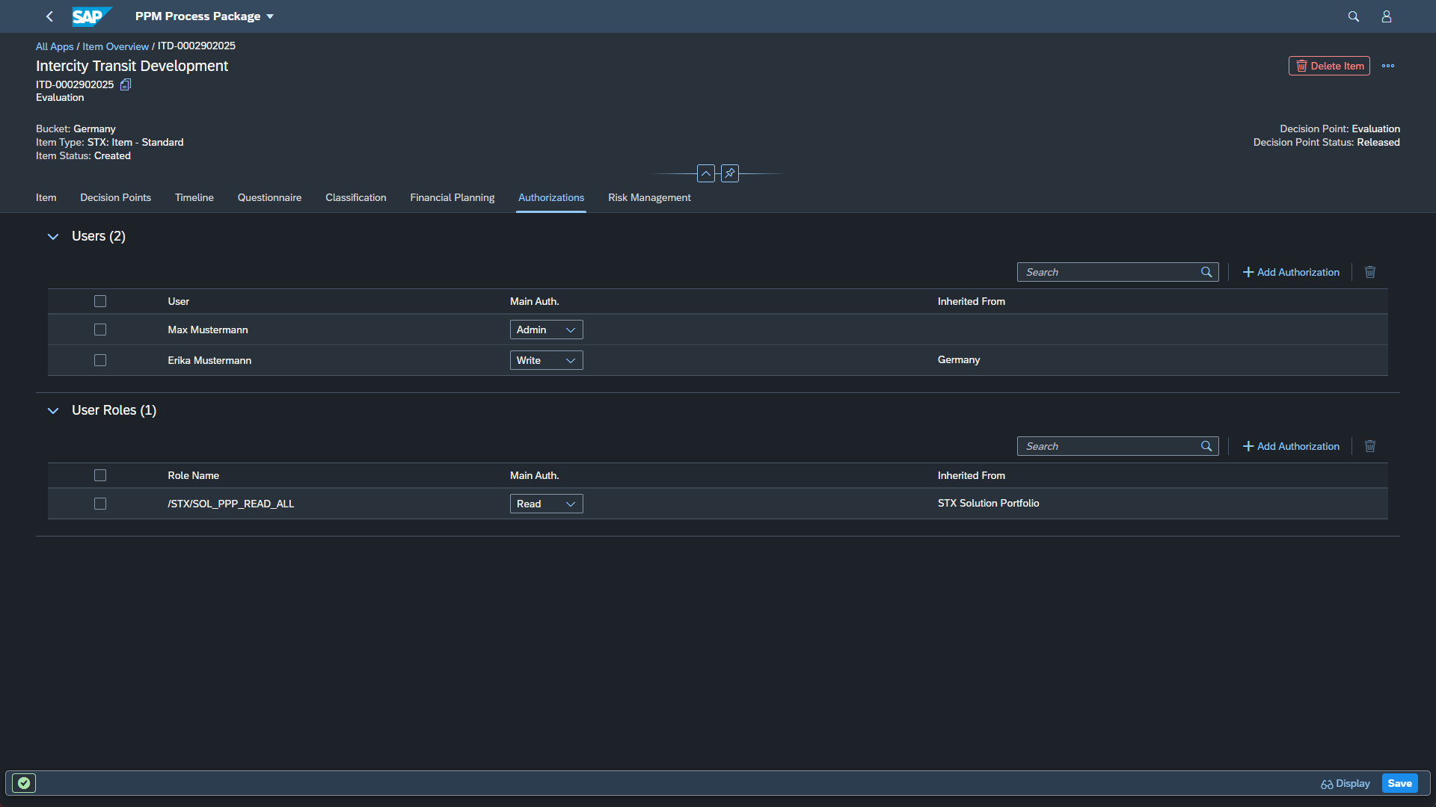Copy the item ID ITD-0002902025
The image size is (1436, 807).
click(126, 84)
